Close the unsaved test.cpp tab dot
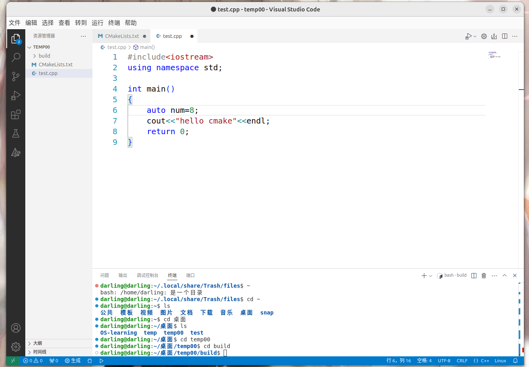529x367 pixels. click(192, 36)
